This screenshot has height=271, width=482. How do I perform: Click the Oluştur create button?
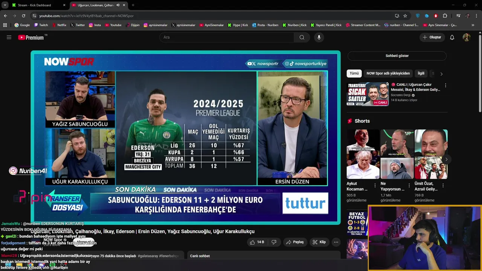point(432,37)
